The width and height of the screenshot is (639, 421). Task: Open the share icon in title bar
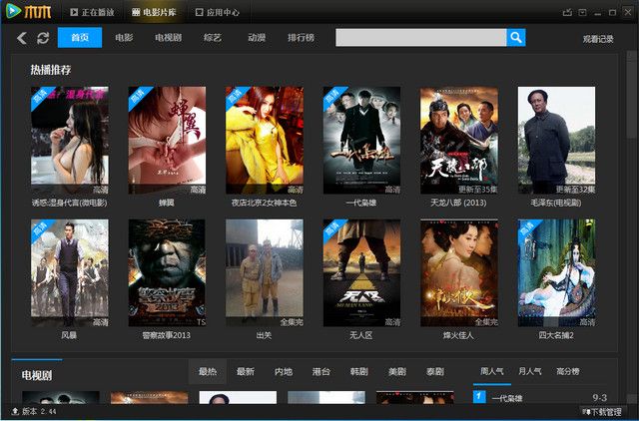567,12
